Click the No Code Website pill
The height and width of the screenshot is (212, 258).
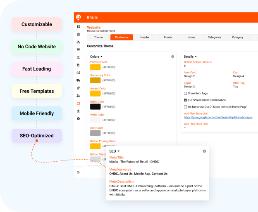[37, 47]
